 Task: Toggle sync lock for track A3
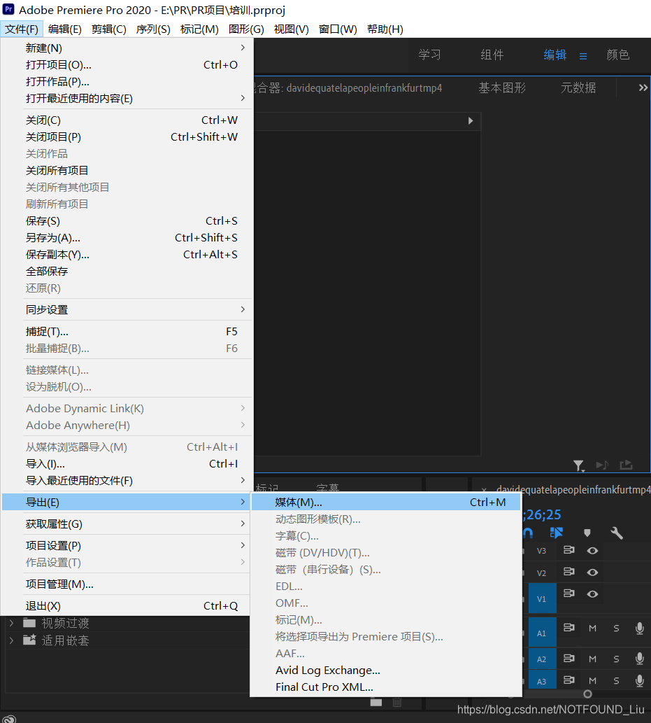pyautogui.click(x=569, y=680)
